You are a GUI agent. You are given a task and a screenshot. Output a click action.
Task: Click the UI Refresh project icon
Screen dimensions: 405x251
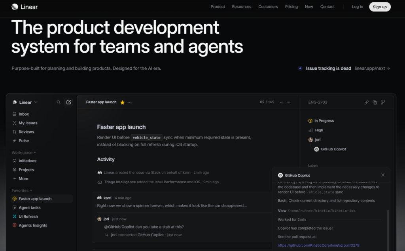(15, 217)
